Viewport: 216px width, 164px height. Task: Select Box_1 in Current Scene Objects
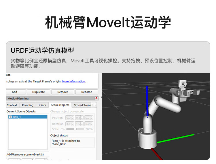tap(28, 117)
